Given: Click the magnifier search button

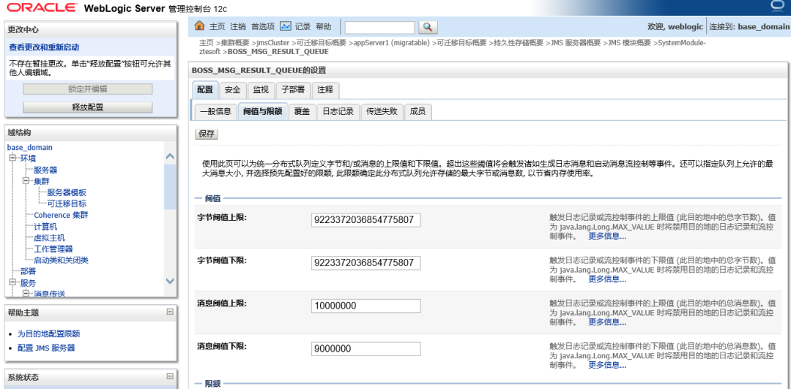Looking at the screenshot, I should 428,27.
